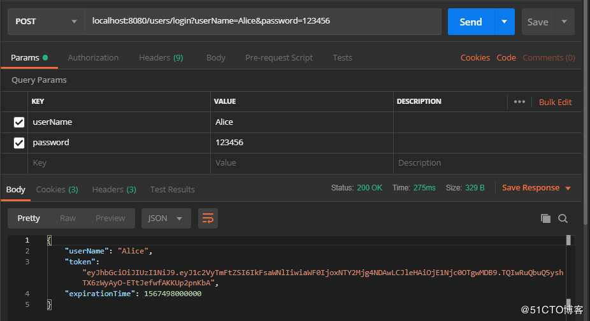Open Pre-request Script tab
The image size is (590, 321).
pyautogui.click(x=279, y=57)
